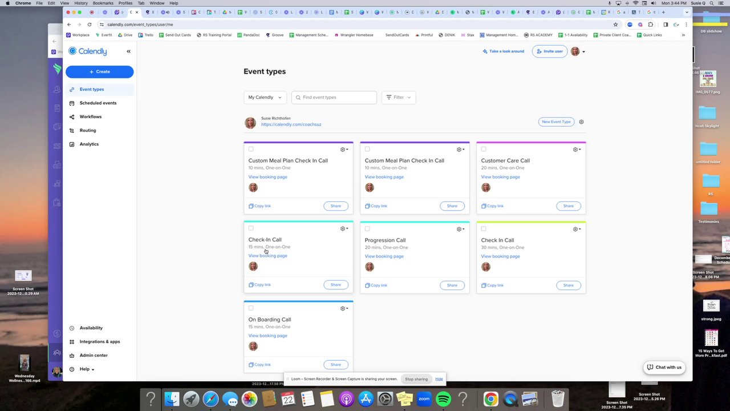This screenshot has width=730, height=411.
Task: Click the Calendly logo in the sidebar
Action: (x=88, y=51)
